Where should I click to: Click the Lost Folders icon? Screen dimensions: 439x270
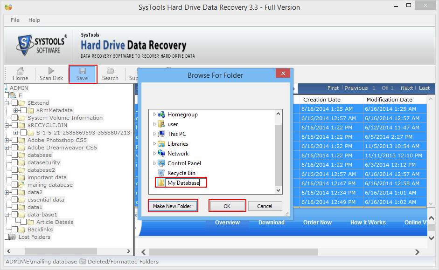click(13, 237)
